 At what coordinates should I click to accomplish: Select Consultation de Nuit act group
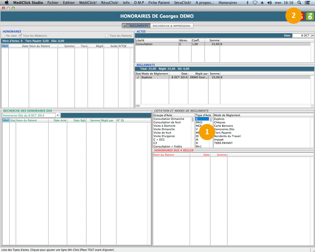point(167,123)
